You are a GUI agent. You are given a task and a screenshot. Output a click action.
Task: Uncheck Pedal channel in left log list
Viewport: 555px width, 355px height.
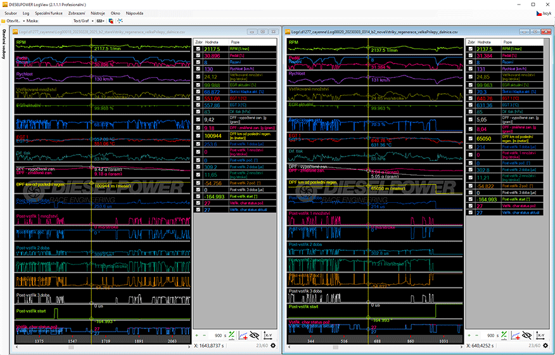pos(198,56)
